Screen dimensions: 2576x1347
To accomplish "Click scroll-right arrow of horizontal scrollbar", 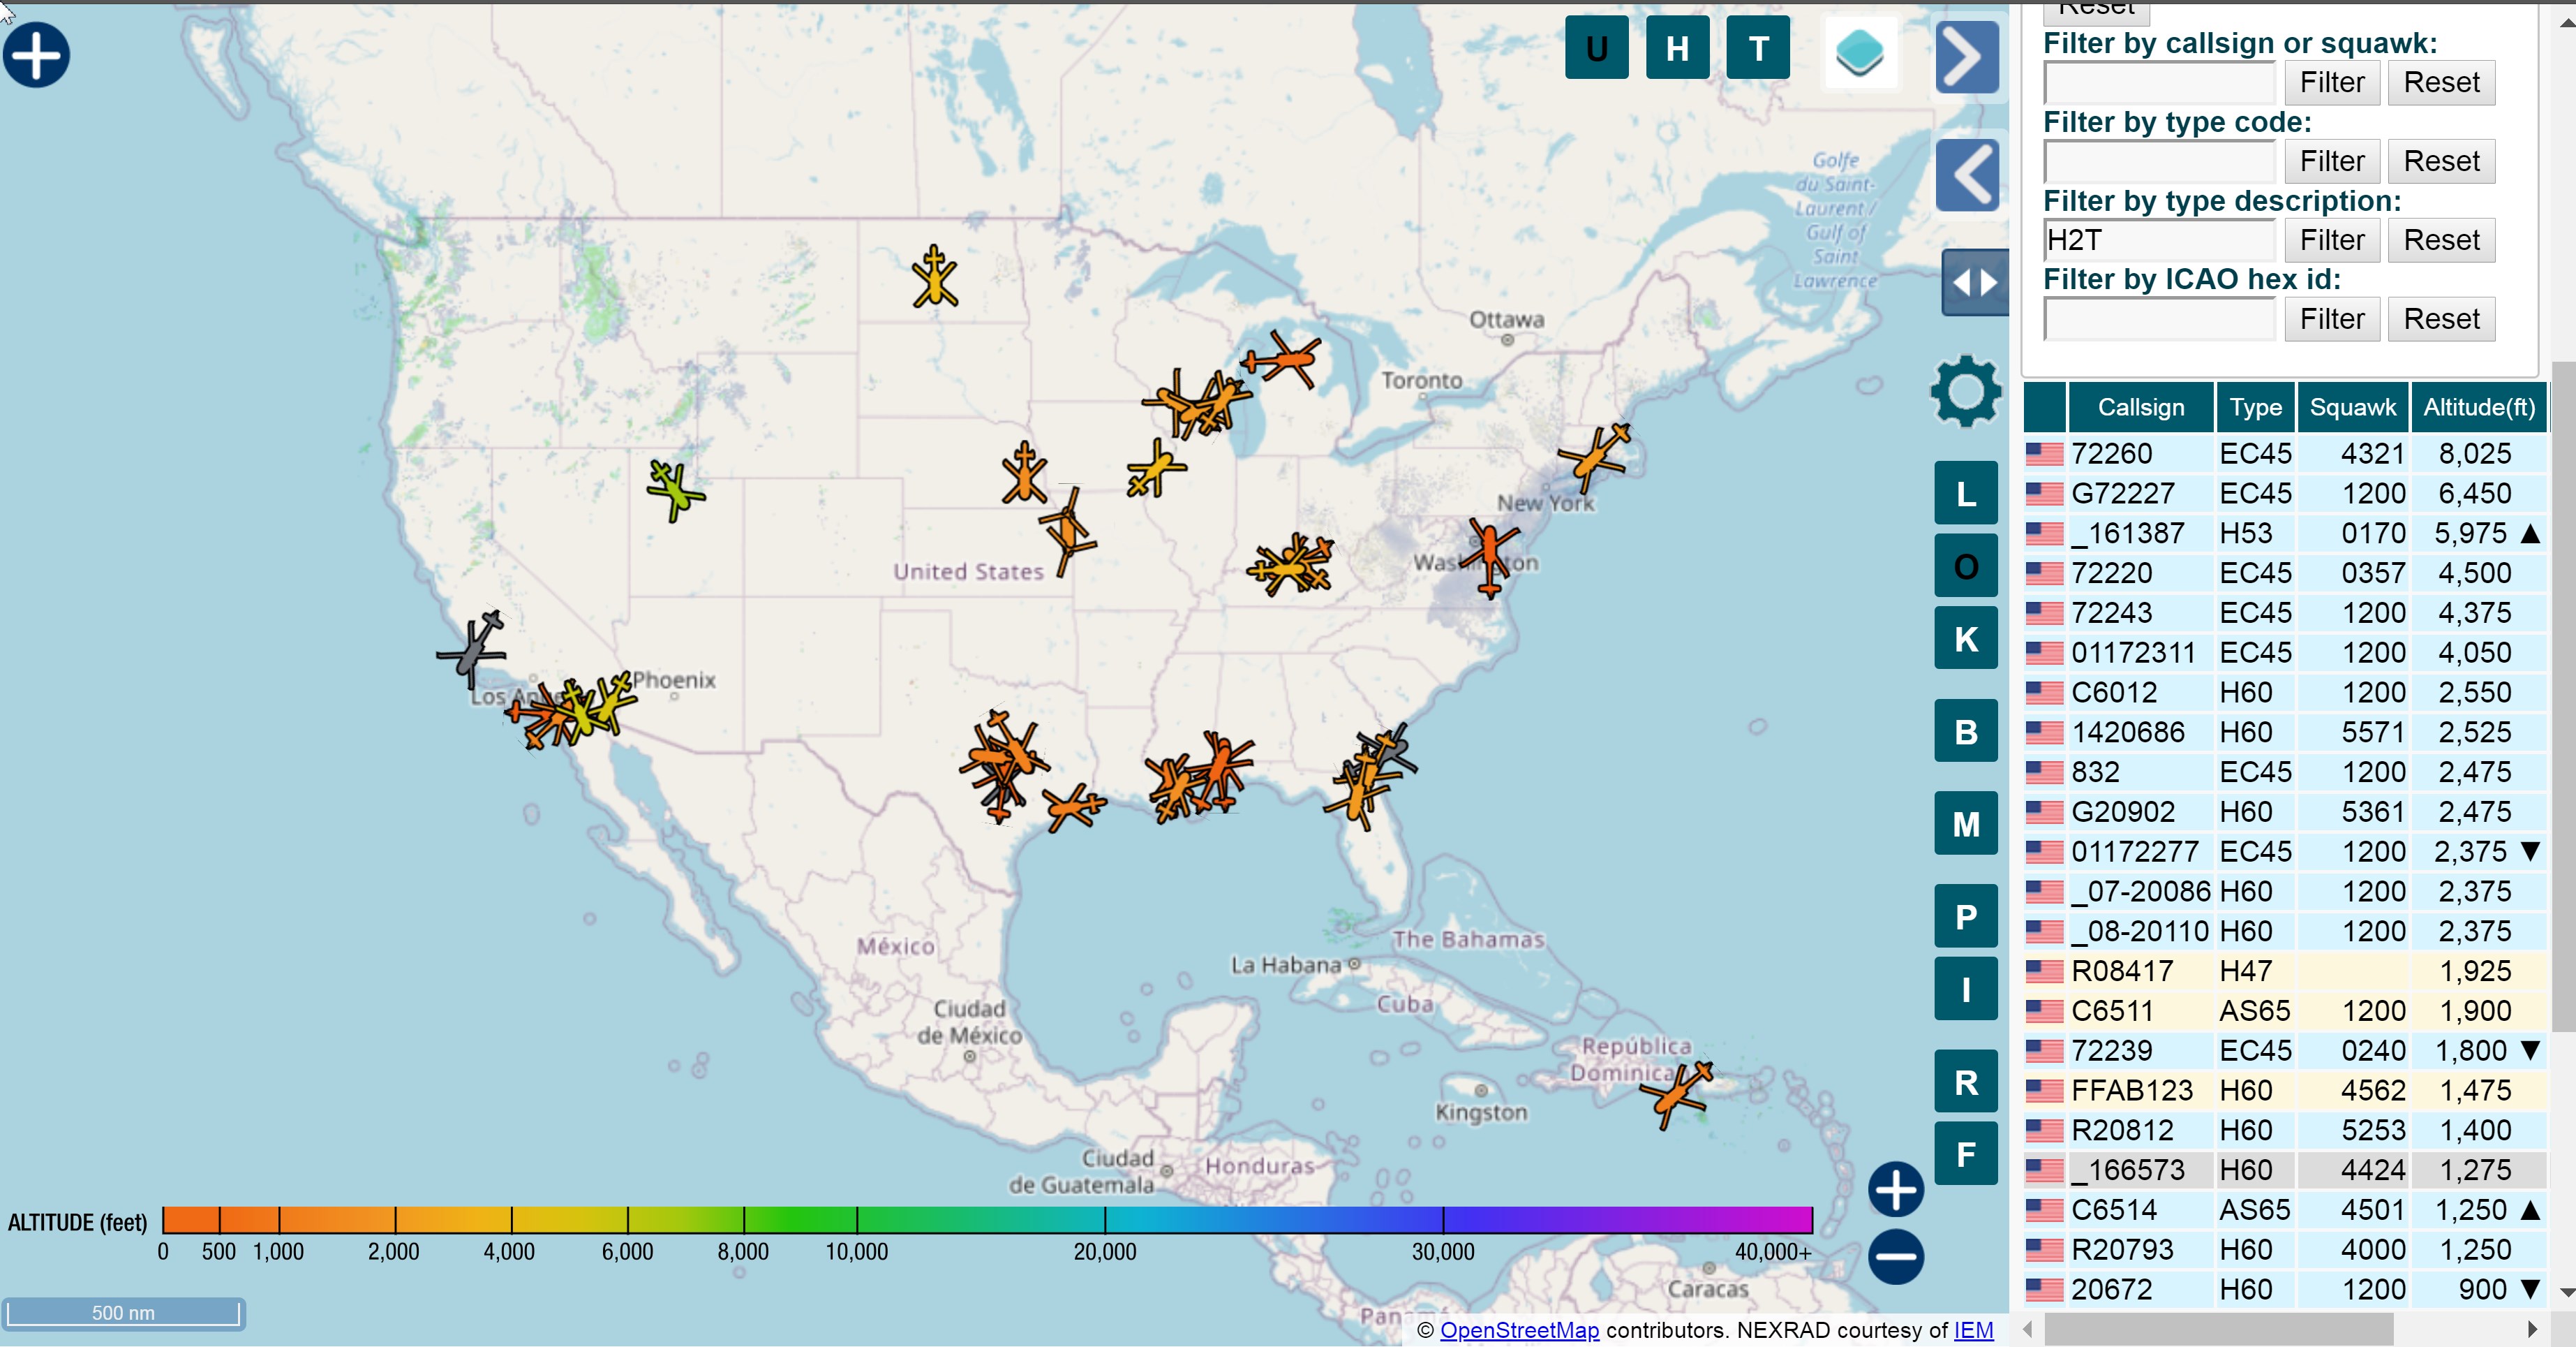I will [x=2532, y=1330].
